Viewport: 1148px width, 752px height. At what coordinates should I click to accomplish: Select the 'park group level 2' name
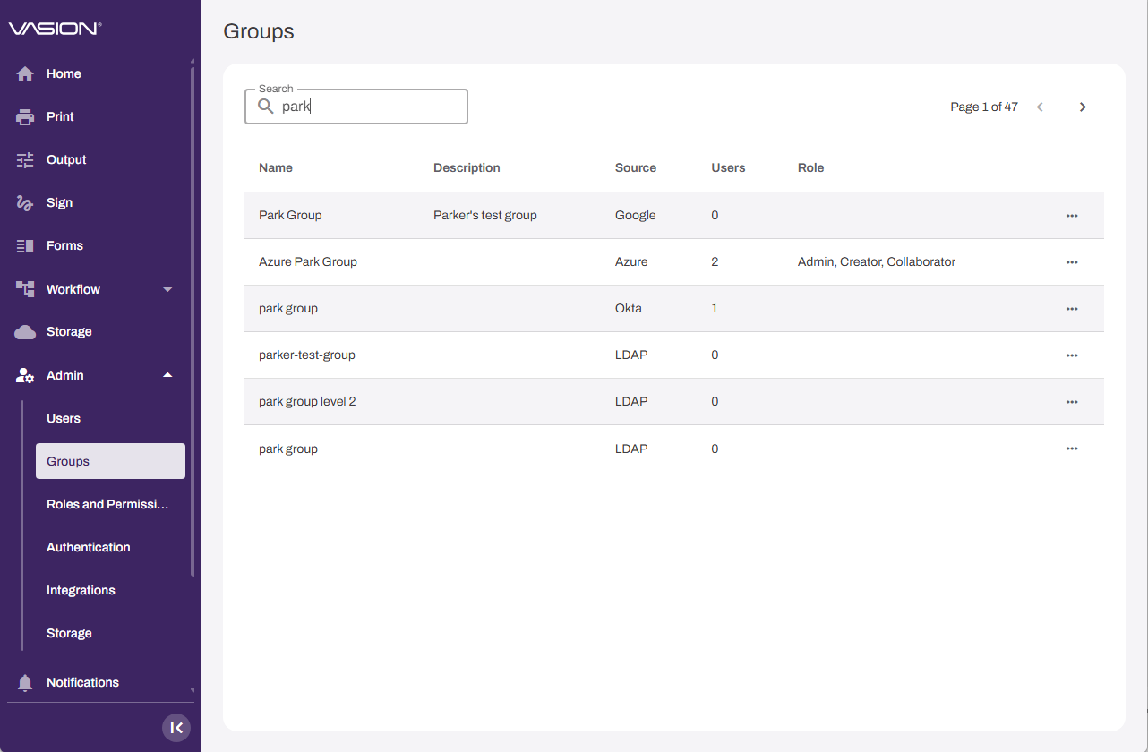coord(307,402)
